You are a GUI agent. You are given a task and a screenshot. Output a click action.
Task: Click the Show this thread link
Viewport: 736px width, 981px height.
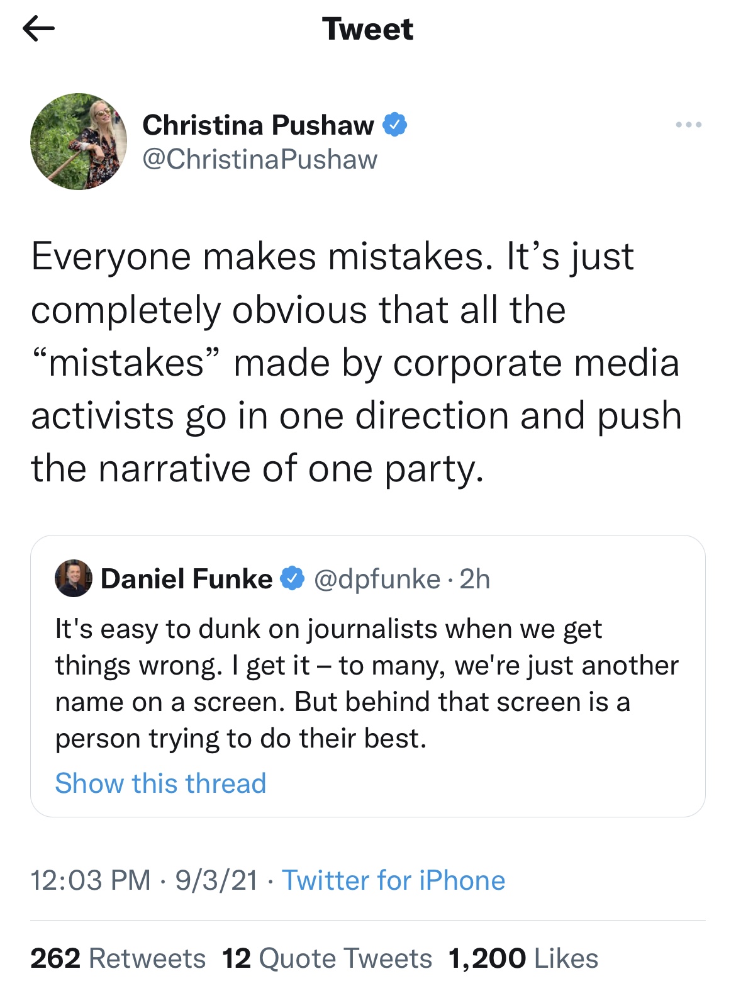160,783
